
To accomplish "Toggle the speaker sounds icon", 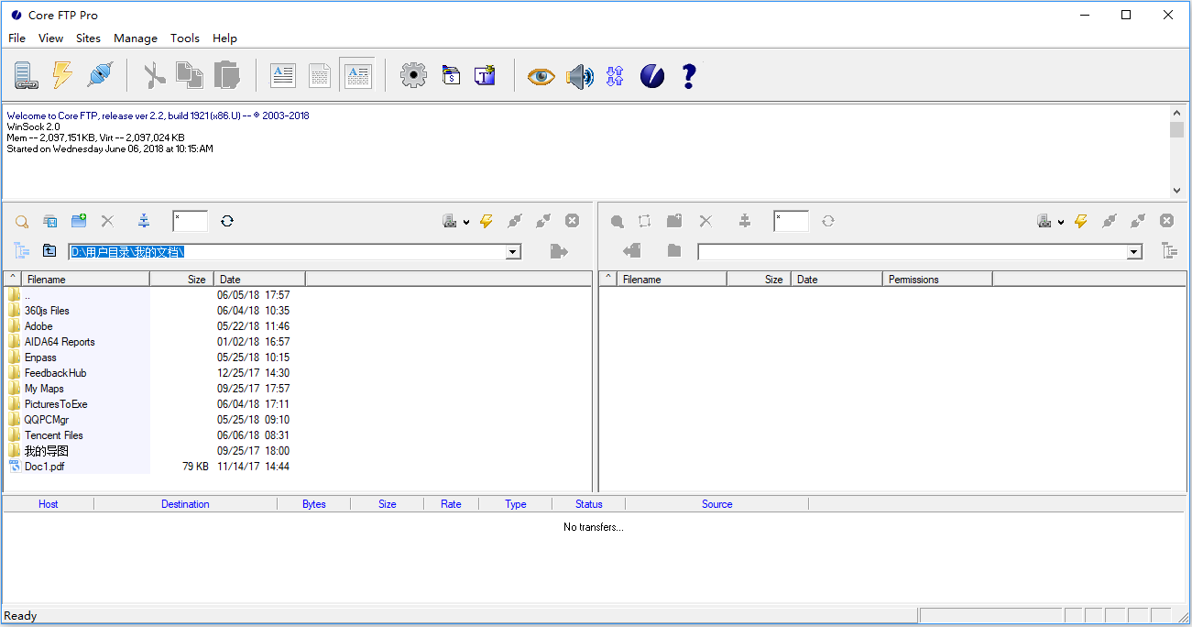I will pyautogui.click(x=579, y=76).
